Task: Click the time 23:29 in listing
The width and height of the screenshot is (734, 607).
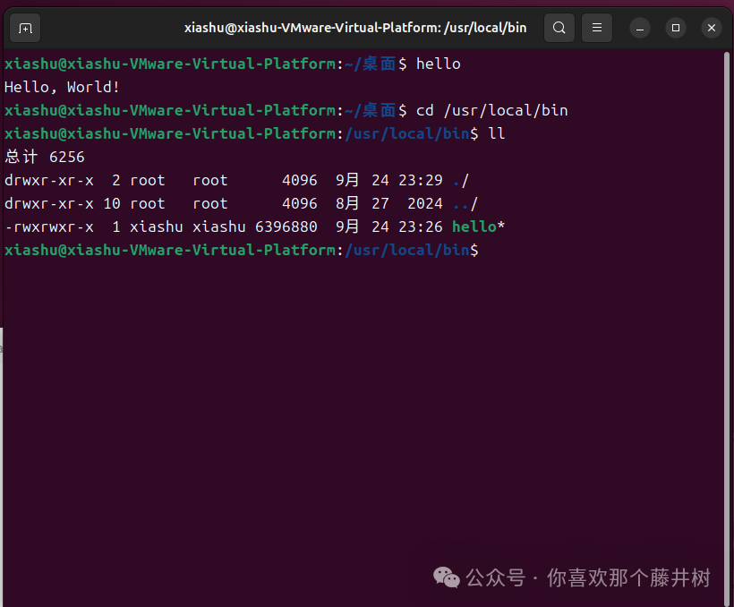Action: point(421,180)
